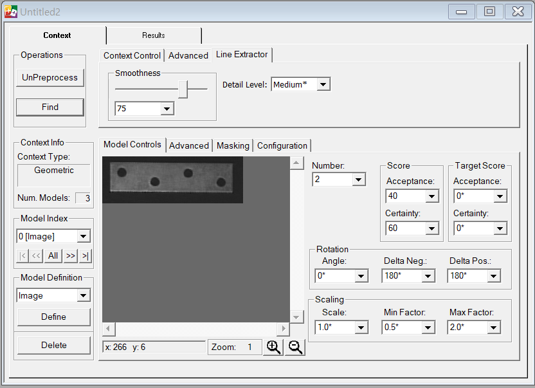This screenshot has height=388, width=535.
Task: Open Min Factor dropdown
Action: pyautogui.click(x=428, y=328)
